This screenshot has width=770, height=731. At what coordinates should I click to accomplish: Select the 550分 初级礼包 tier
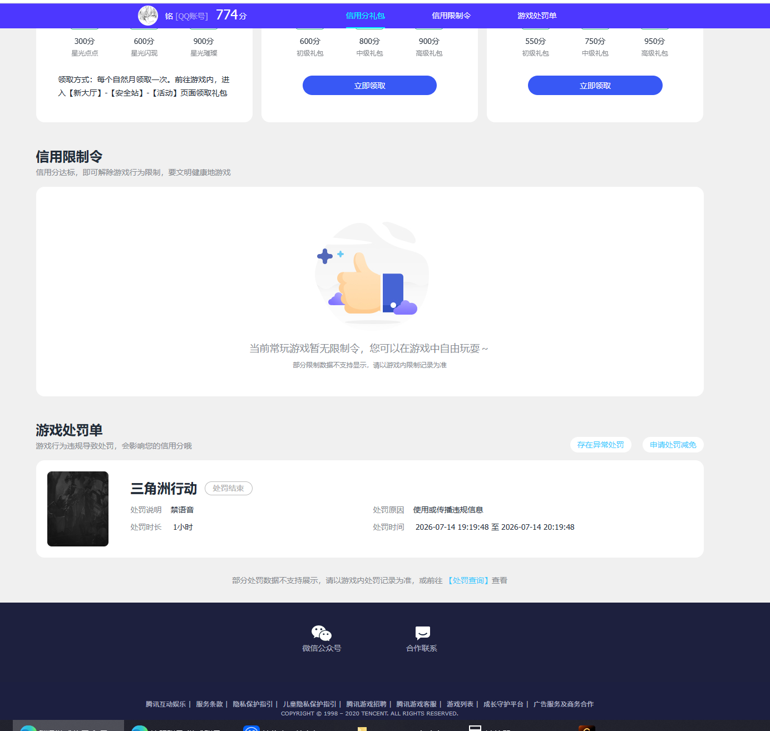[535, 47]
